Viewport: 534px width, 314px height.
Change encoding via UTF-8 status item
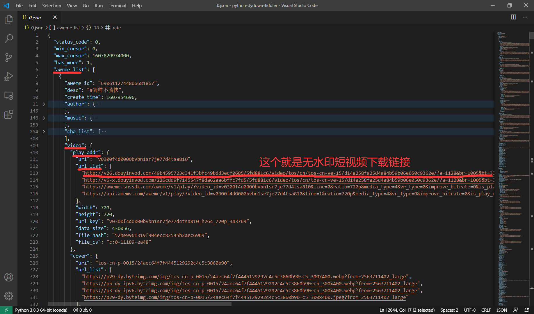coord(470,310)
